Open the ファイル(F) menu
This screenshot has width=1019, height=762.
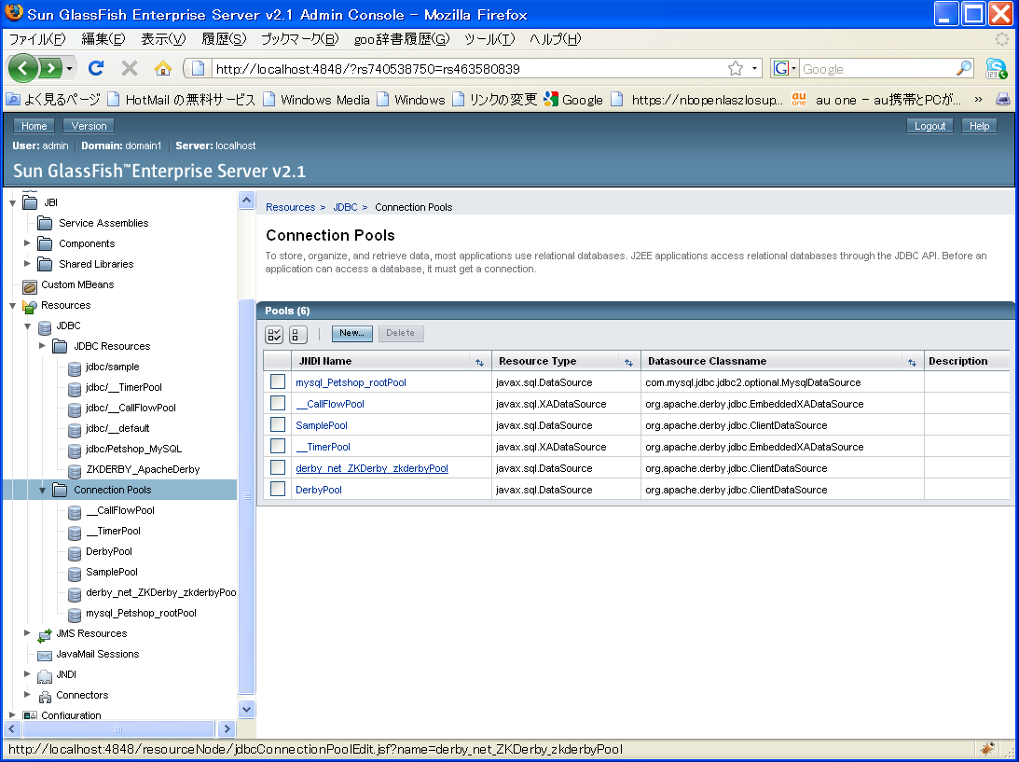[x=37, y=39]
